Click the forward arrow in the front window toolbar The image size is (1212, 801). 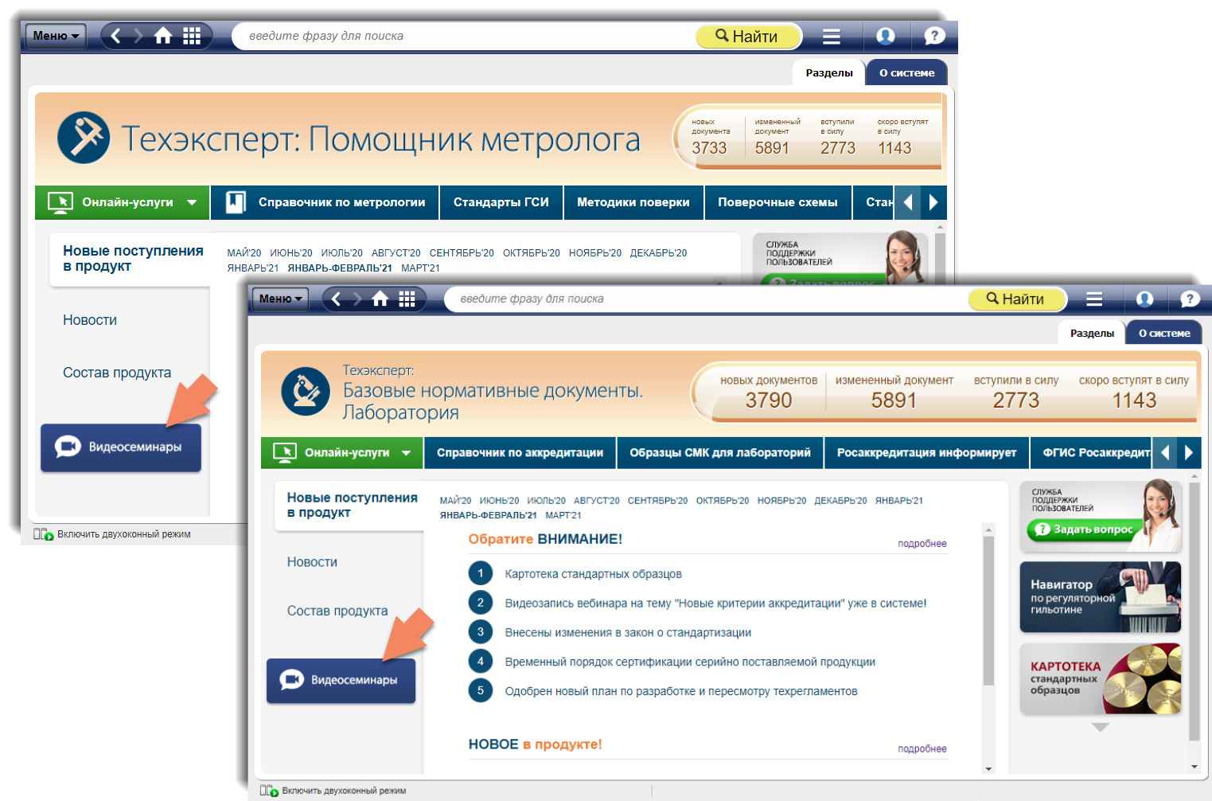click(x=357, y=299)
